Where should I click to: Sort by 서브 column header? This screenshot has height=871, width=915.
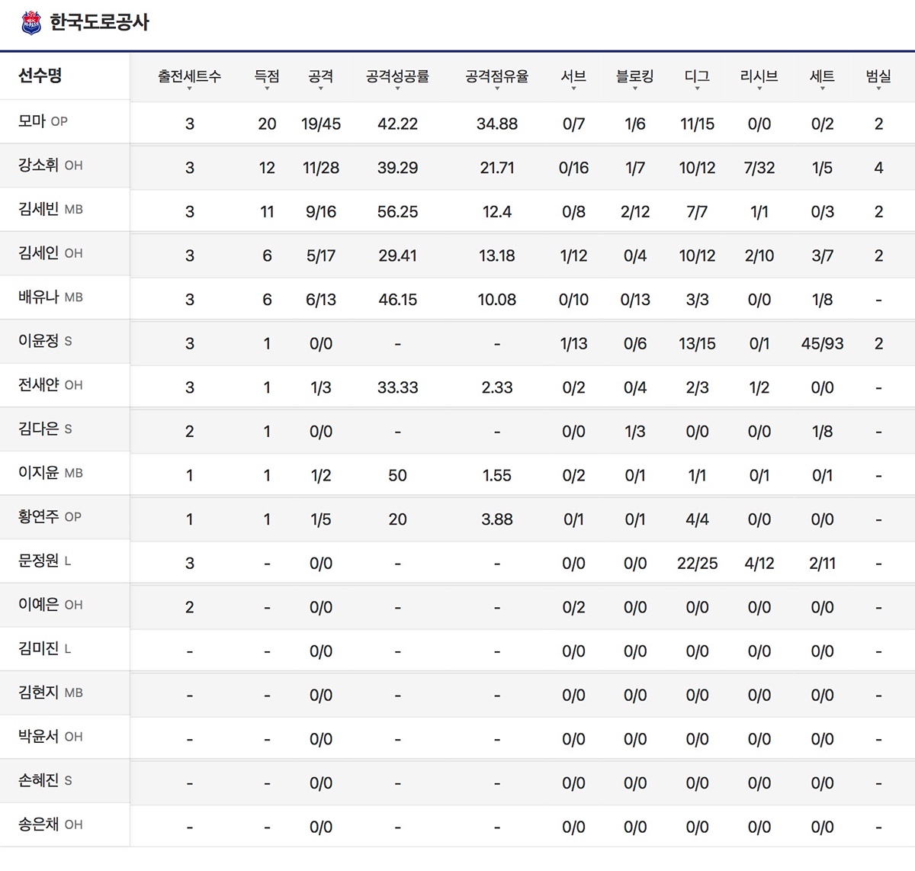click(x=573, y=77)
